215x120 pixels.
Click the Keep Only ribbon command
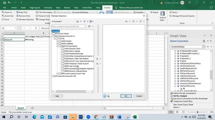click(x=21, y=12)
